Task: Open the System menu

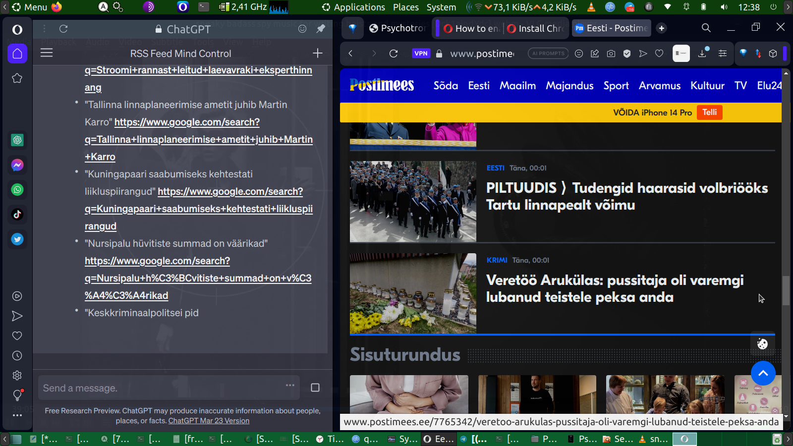Action: point(441,7)
